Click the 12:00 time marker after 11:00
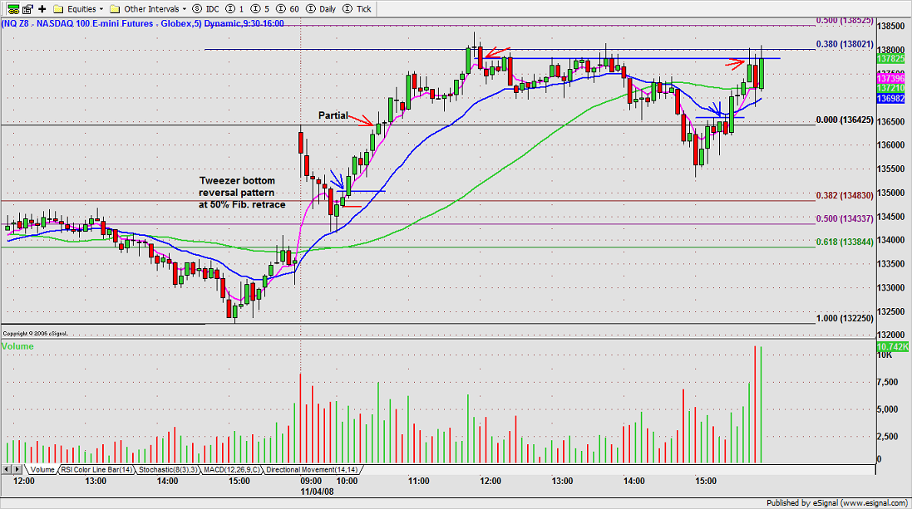This screenshot has height=509, width=912. pos(491,481)
